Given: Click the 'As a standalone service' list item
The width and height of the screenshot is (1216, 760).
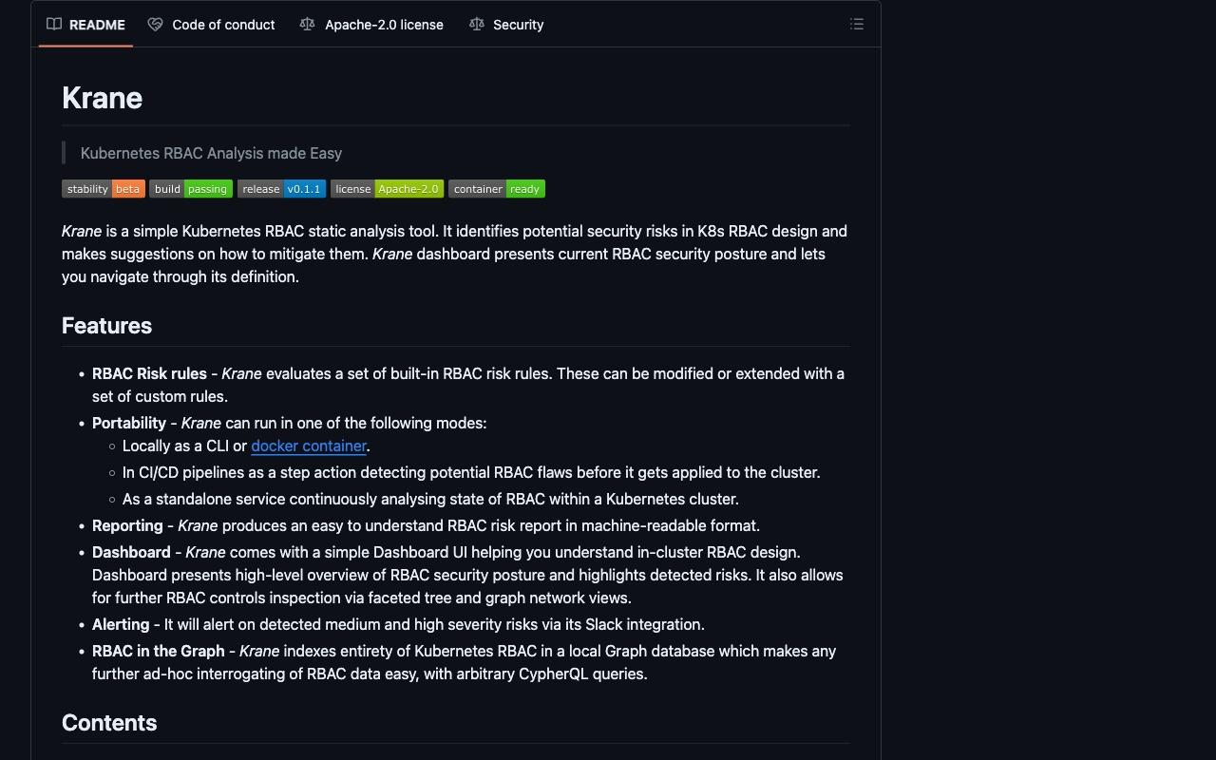Looking at the screenshot, I should pos(430,499).
